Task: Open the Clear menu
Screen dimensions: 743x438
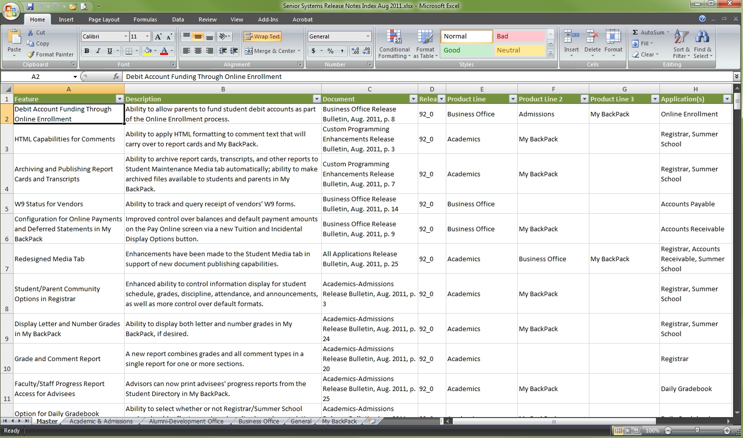Action: pyautogui.click(x=645, y=54)
